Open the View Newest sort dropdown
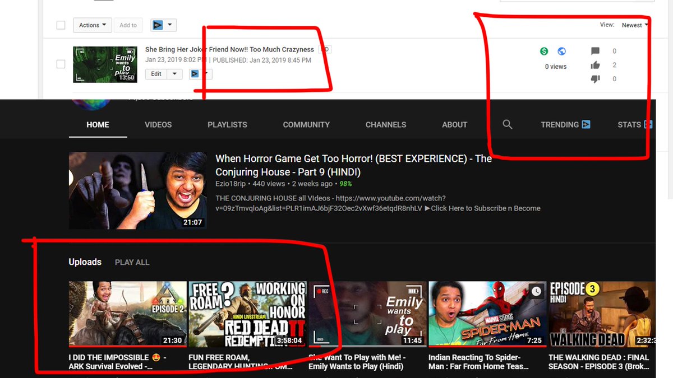The width and height of the screenshot is (673, 378). click(x=635, y=25)
